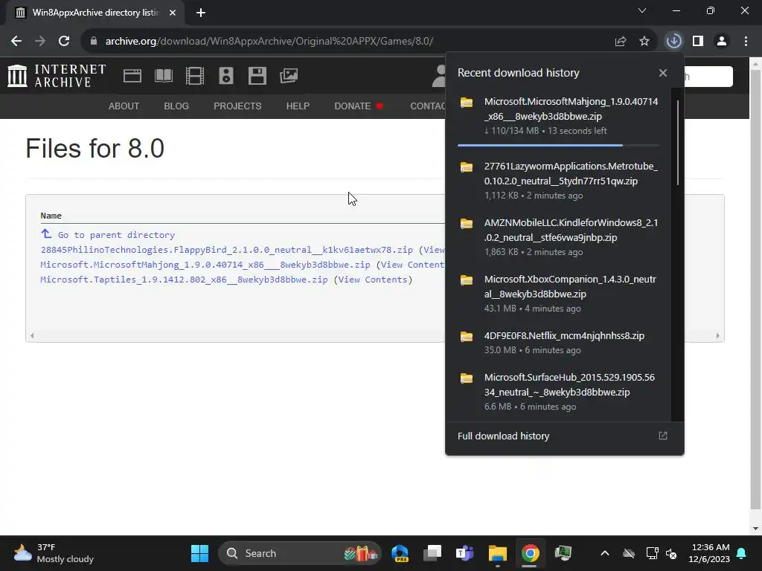Image resolution: width=762 pixels, height=571 pixels.
Task: Close the Recent download history popup
Action: tap(663, 73)
